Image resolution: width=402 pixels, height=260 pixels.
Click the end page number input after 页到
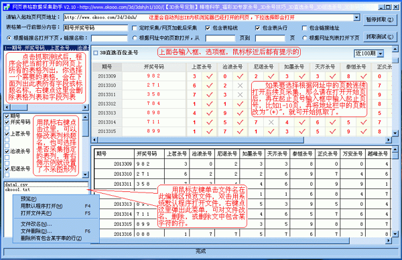point(270,38)
